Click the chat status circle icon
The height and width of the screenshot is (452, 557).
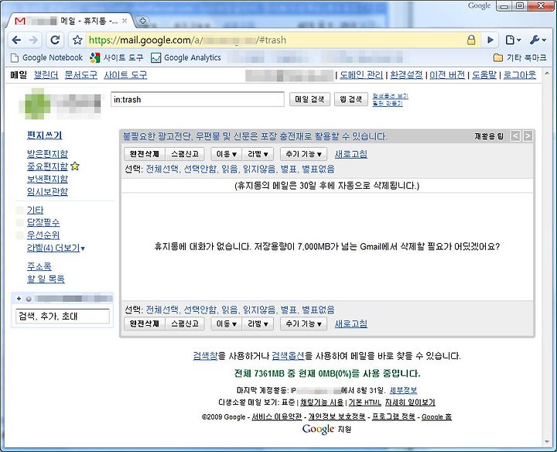[29, 299]
